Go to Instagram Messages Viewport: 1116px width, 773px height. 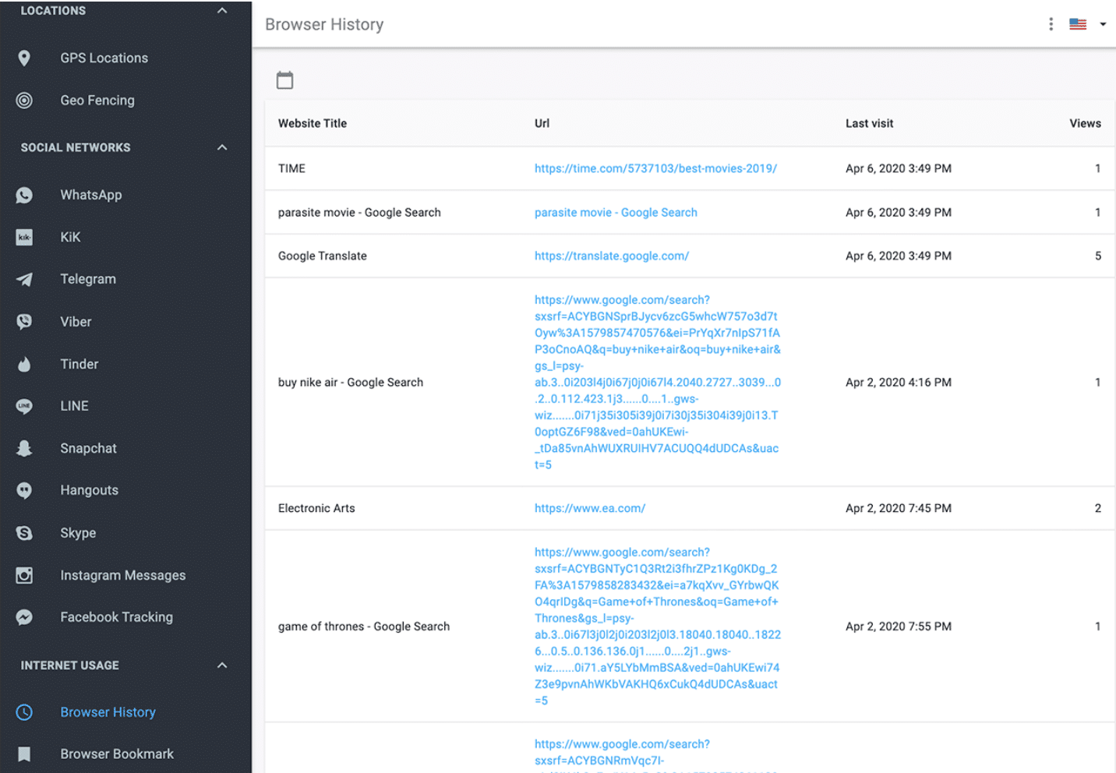[x=123, y=575]
